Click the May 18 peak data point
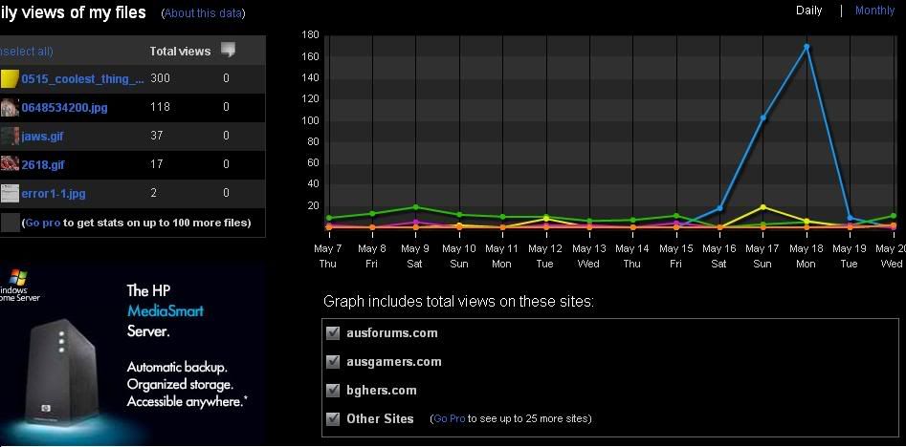Image resolution: width=906 pixels, height=447 pixels. (807, 46)
